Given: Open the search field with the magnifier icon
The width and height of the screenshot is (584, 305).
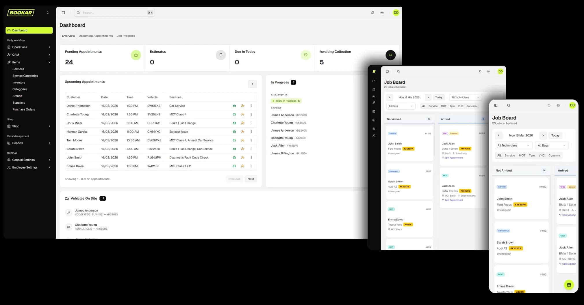Looking at the screenshot, I should click(x=78, y=12).
